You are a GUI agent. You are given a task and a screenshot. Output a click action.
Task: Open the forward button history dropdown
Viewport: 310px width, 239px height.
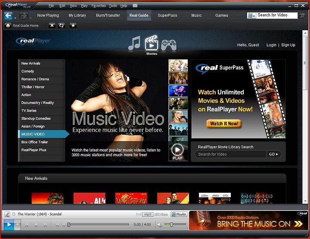coord(31,18)
